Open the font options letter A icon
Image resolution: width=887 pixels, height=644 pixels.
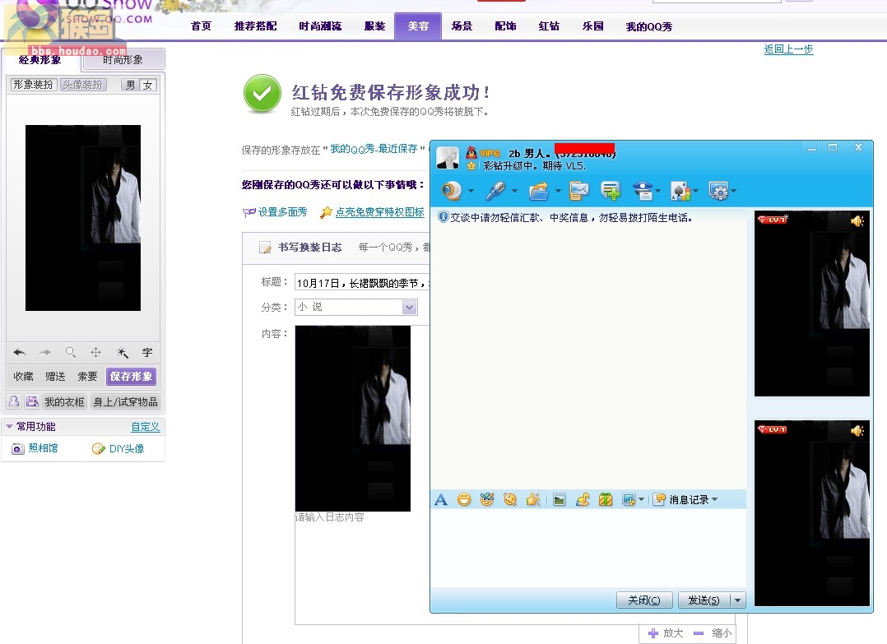441,499
